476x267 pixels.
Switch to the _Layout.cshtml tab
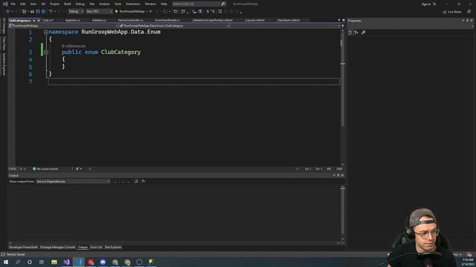[x=254, y=20]
